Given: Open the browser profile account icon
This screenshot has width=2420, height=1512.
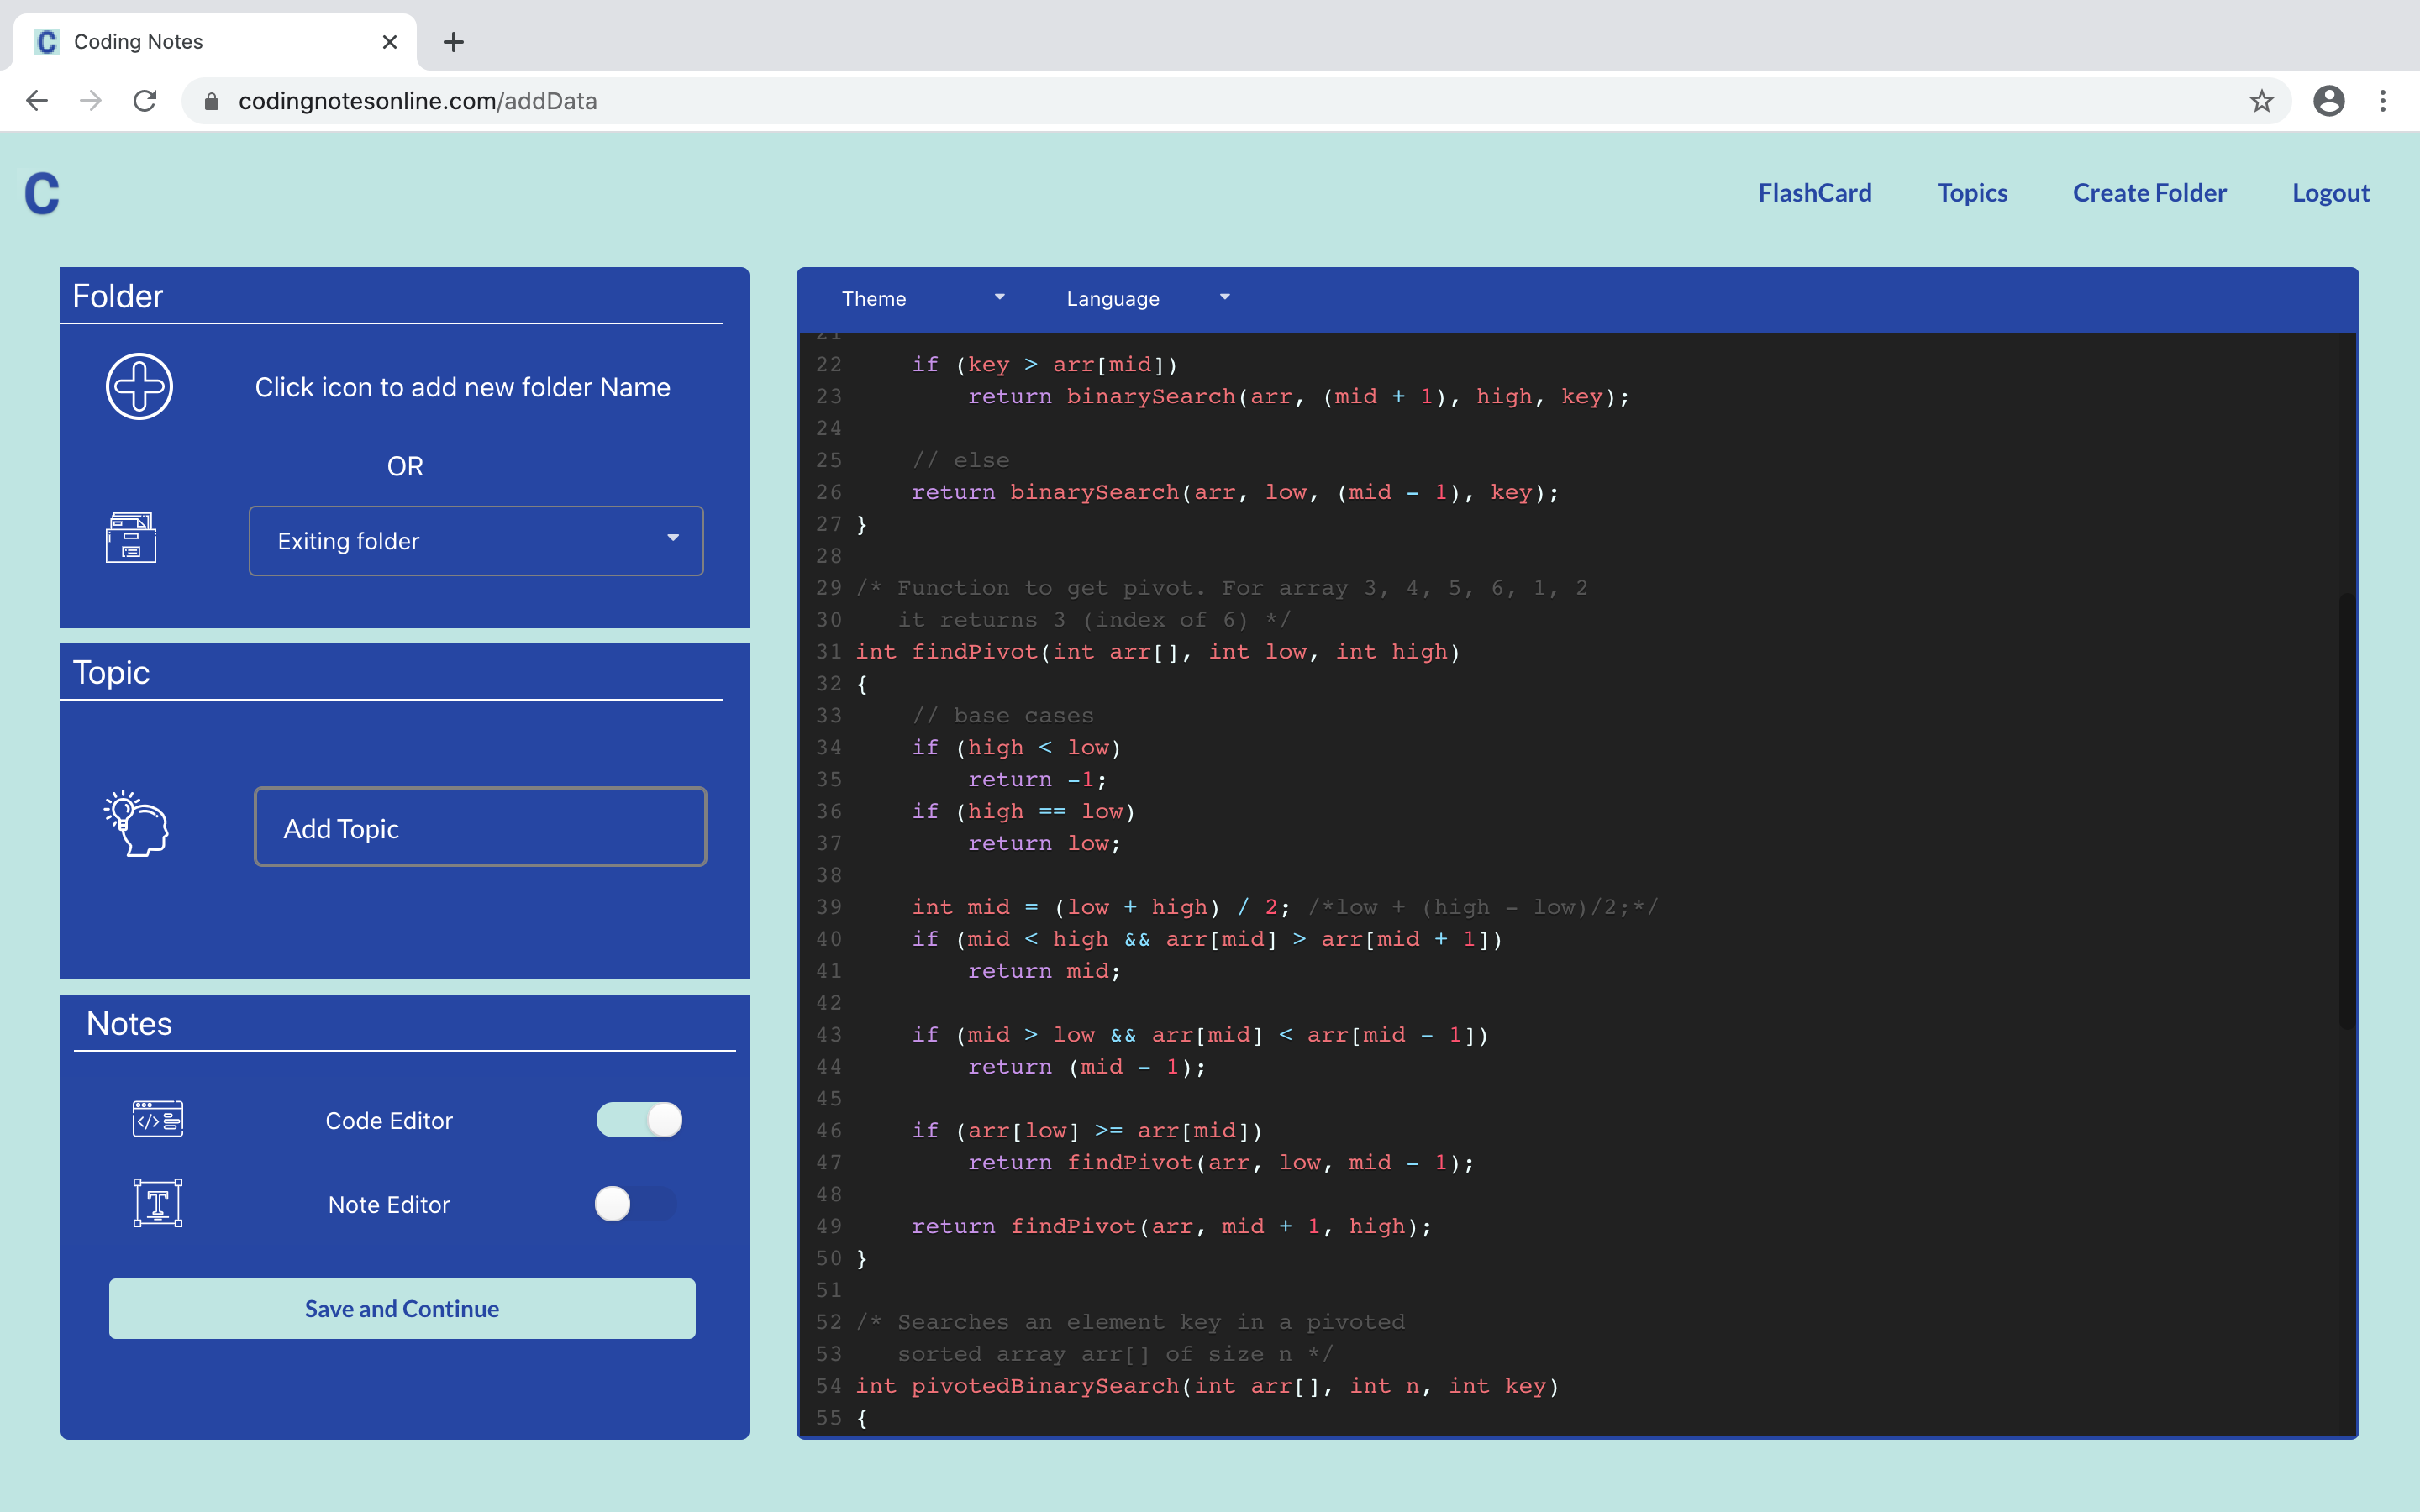Looking at the screenshot, I should click(2329, 100).
